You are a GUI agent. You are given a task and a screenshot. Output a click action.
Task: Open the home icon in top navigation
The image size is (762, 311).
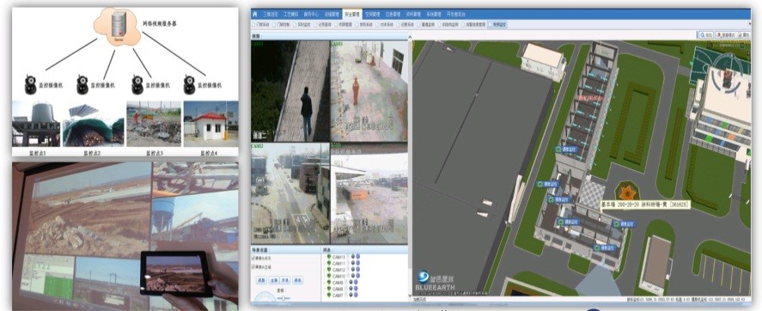pyautogui.click(x=254, y=14)
